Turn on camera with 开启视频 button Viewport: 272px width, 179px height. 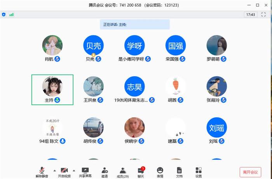pos(65,170)
